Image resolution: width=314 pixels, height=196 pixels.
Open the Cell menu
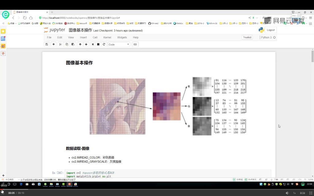pos(95,37)
